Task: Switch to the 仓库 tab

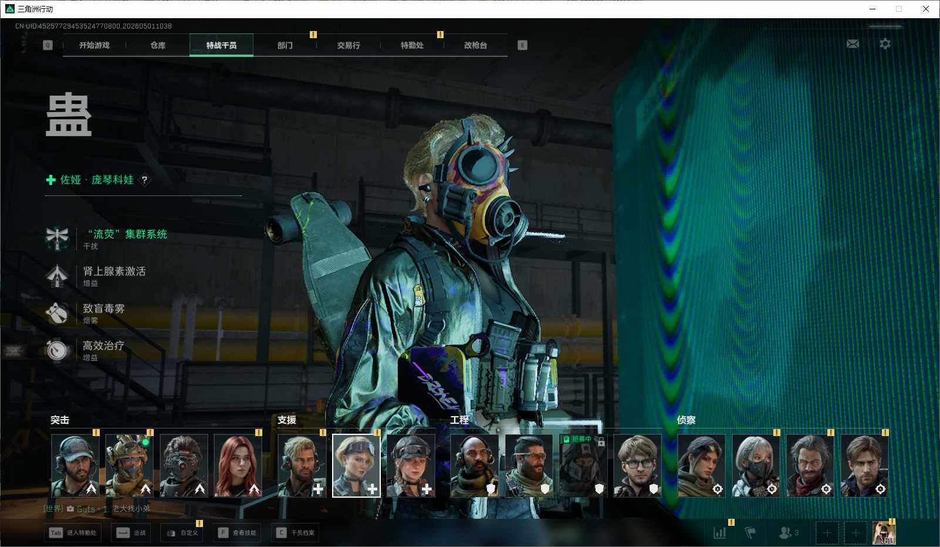Action: pyautogui.click(x=158, y=45)
